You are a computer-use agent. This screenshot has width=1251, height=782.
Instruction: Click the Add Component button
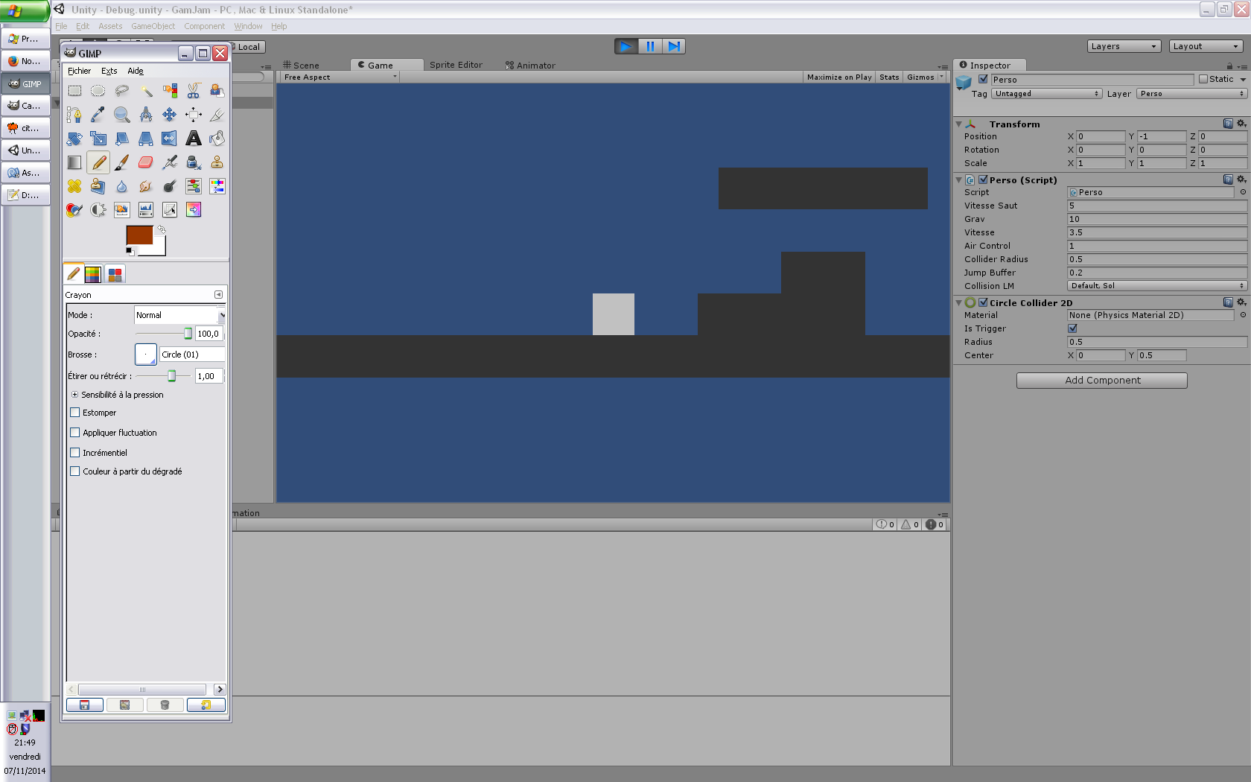coord(1101,381)
